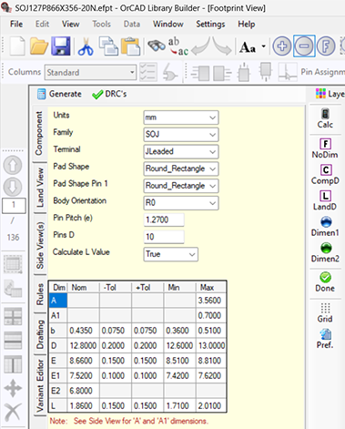The width and height of the screenshot is (345, 429).
Task: Open Pref. preferences
Action: pyautogui.click(x=325, y=339)
